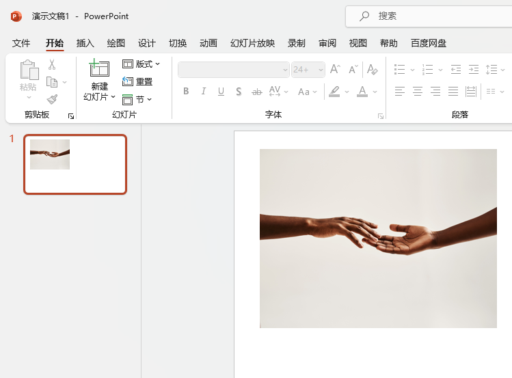Clear all formatting eraser A icon
Image resolution: width=512 pixels, height=378 pixels.
(x=373, y=70)
